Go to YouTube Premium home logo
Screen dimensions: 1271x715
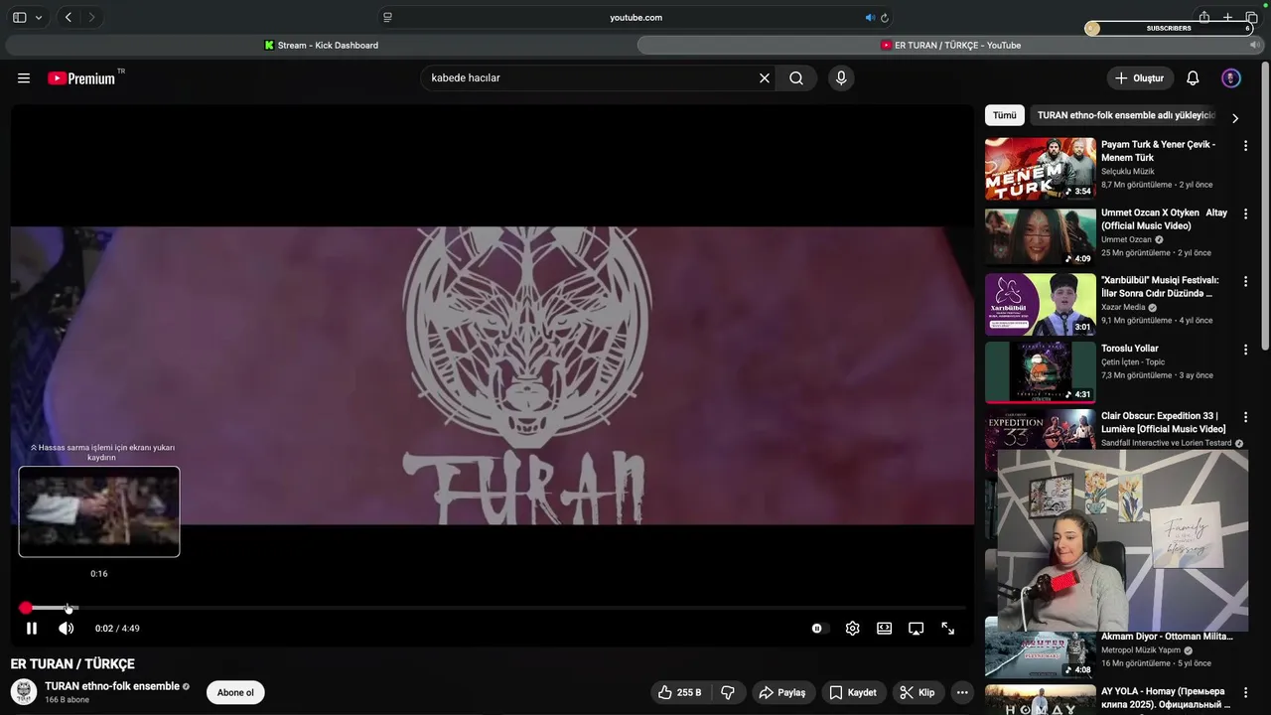pyautogui.click(x=81, y=78)
